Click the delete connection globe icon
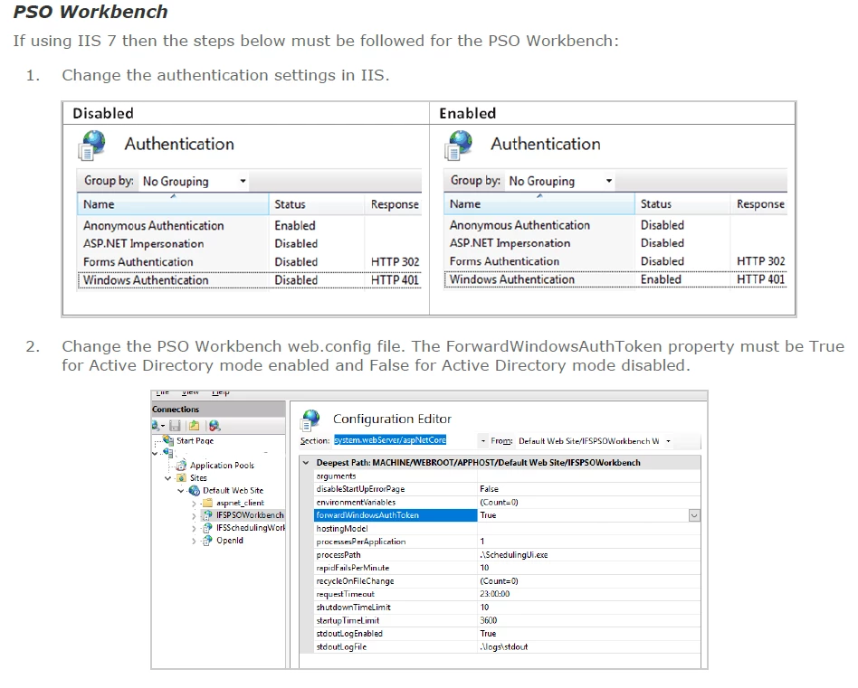Screen dimensions: 858x688 (x=214, y=425)
